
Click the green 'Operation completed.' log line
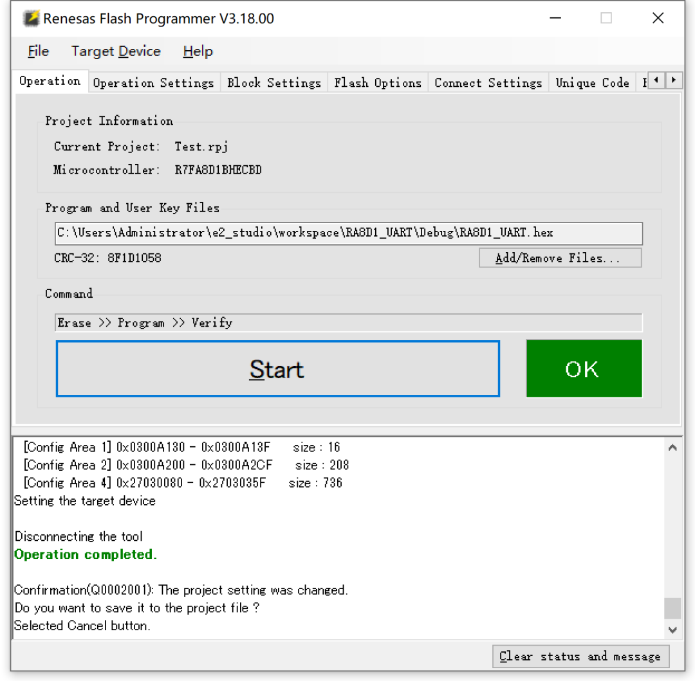click(86, 554)
